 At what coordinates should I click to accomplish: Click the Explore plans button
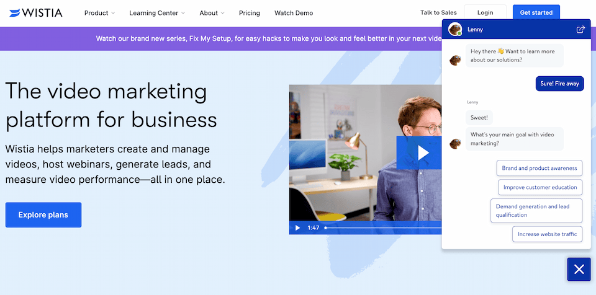(43, 215)
